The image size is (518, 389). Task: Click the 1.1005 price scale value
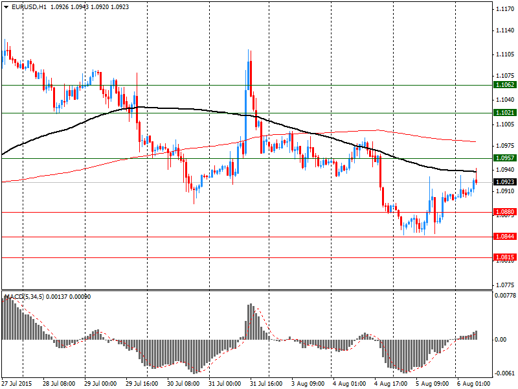pos(505,124)
